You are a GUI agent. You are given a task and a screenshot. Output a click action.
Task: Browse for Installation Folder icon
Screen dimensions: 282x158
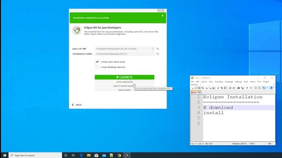[158, 54]
